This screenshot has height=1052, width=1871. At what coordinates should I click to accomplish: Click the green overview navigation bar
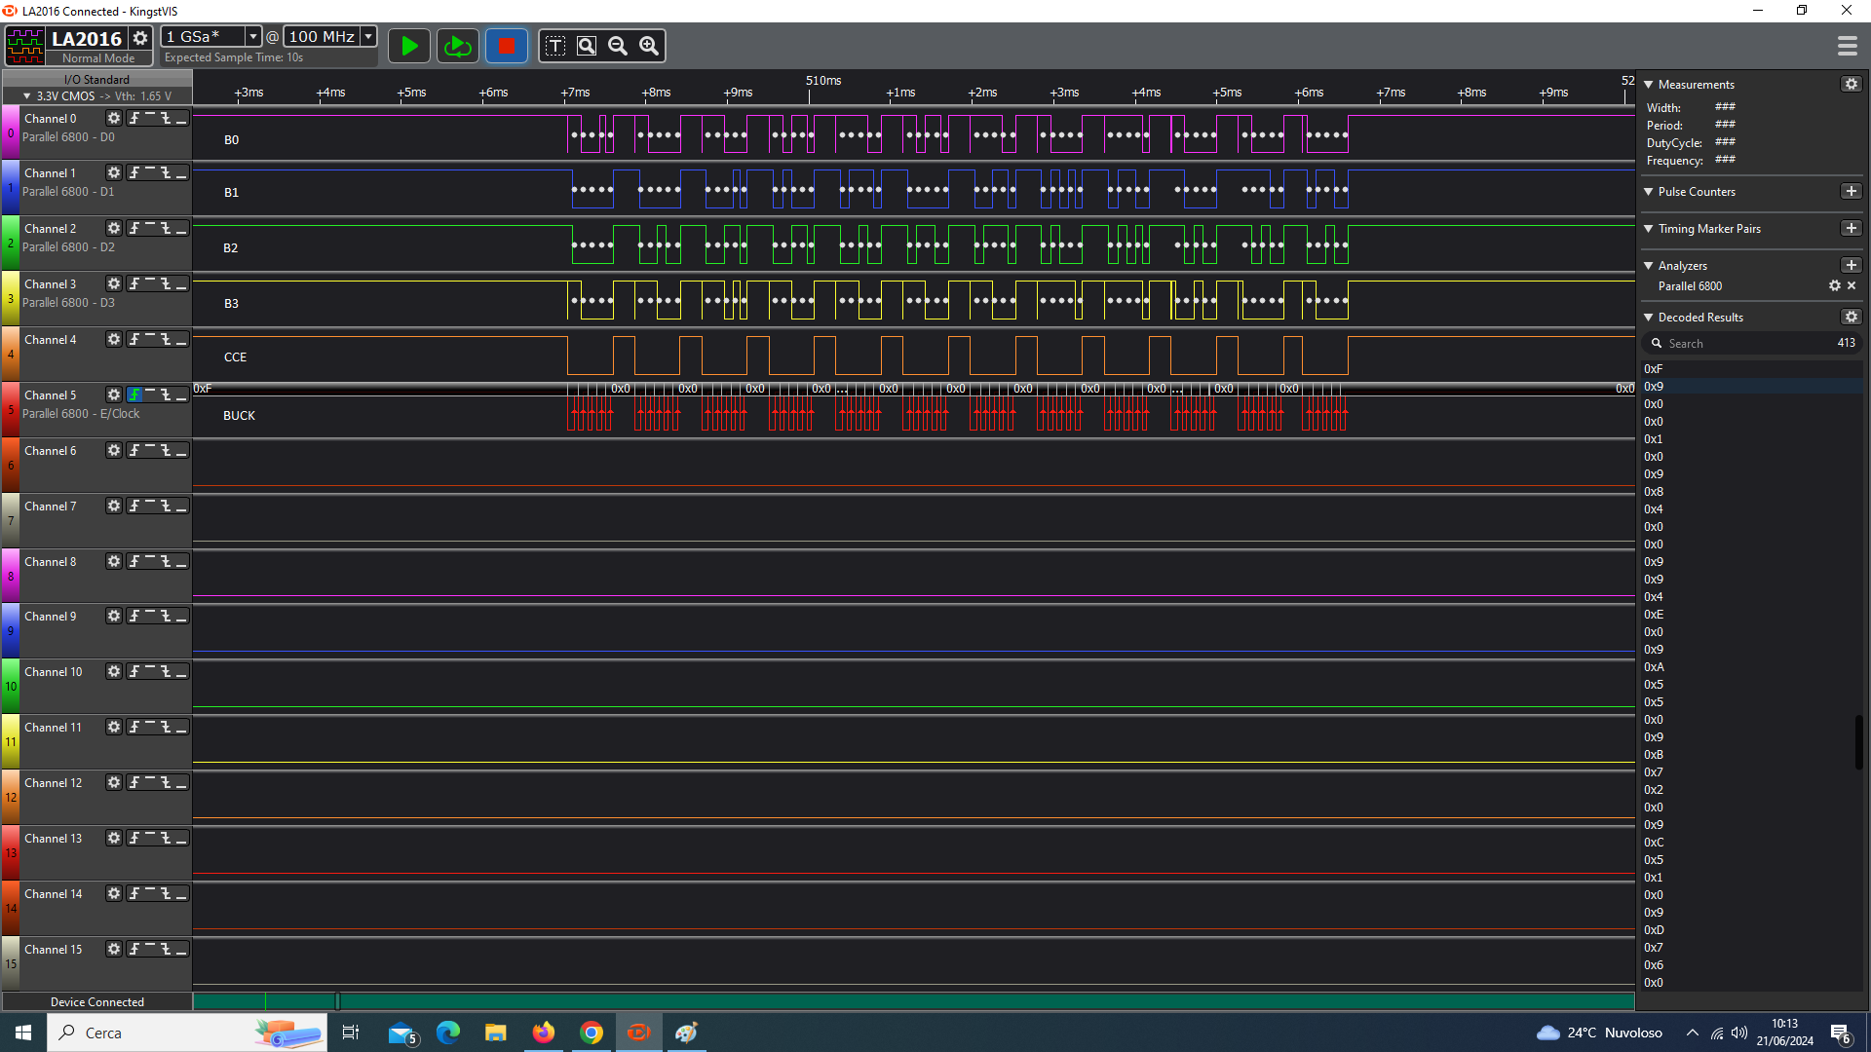tap(913, 1001)
